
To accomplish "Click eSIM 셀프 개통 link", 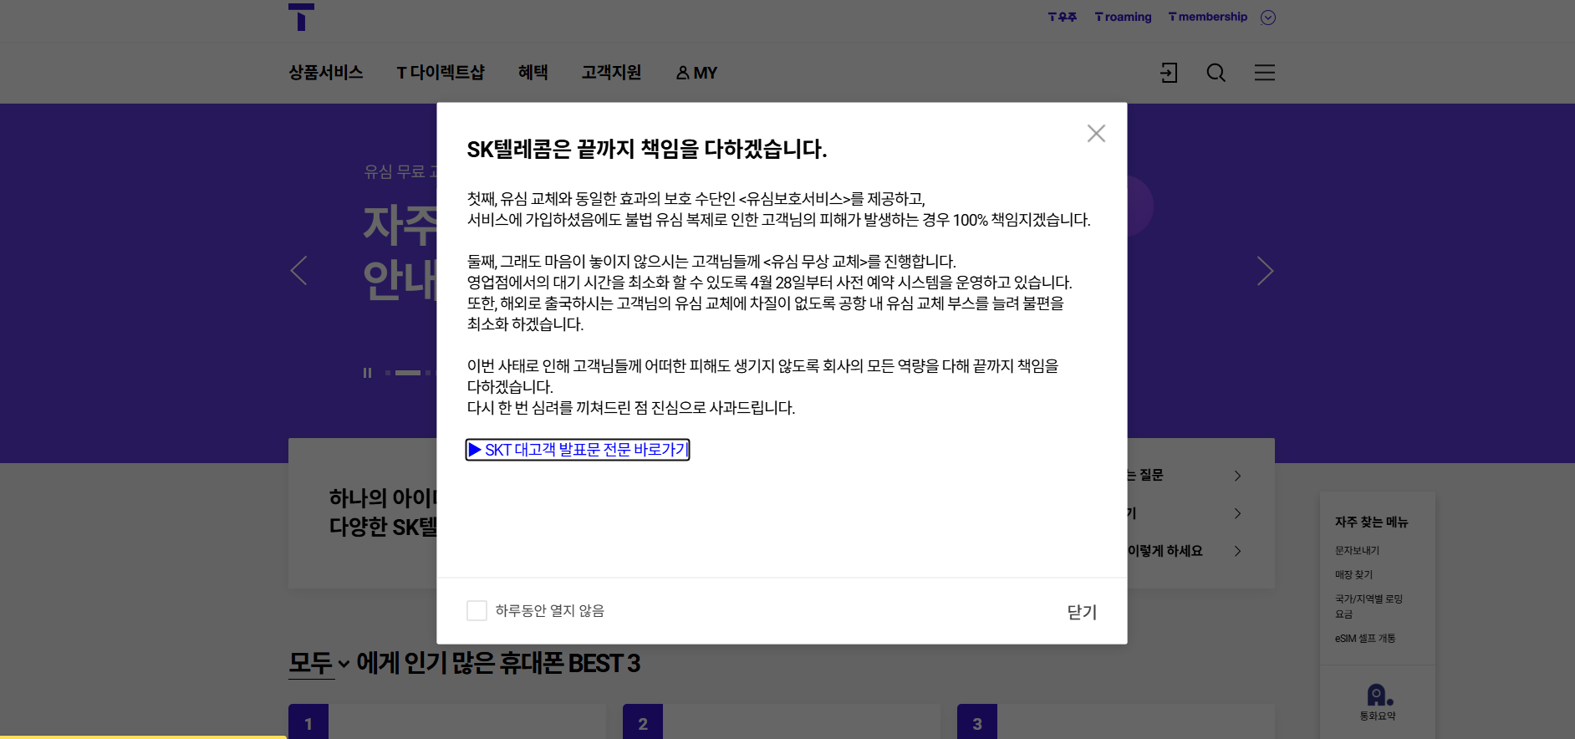I will click(x=1365, y=638).
